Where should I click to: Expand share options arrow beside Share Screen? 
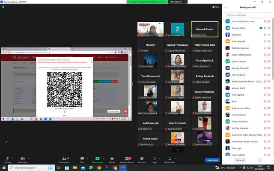click(104, 159)
